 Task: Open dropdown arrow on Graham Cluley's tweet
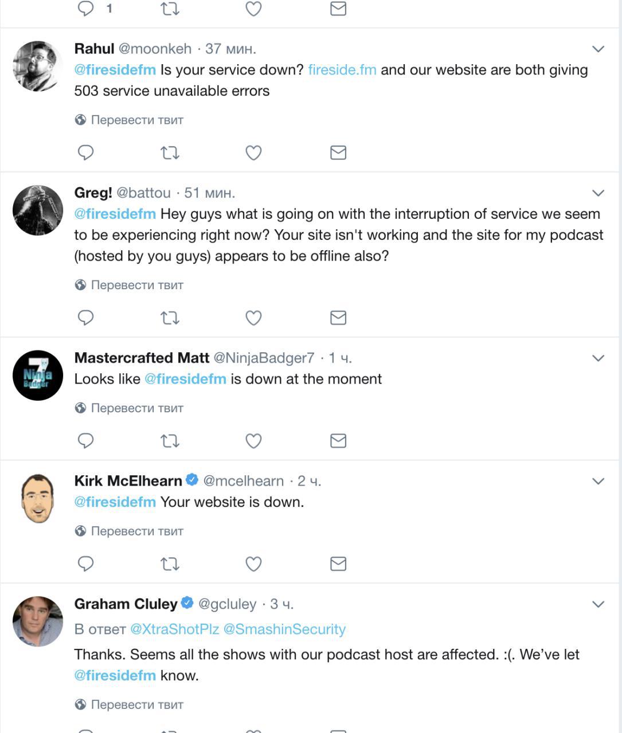(x=598, y=604)
